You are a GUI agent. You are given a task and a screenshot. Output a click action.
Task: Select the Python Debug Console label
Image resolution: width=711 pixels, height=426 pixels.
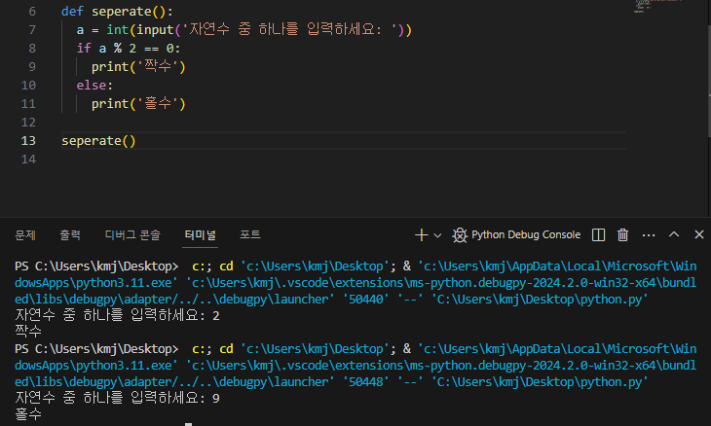pyautogui.click(x=526, y=234)
